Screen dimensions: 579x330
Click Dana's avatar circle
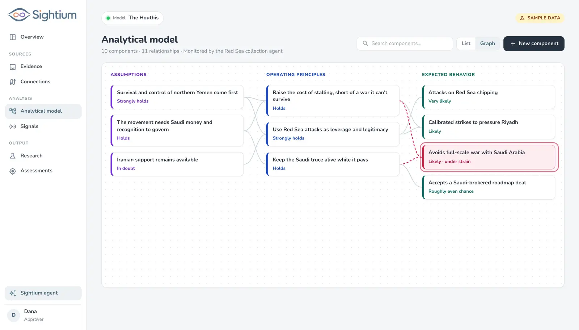tap(14, 315)
